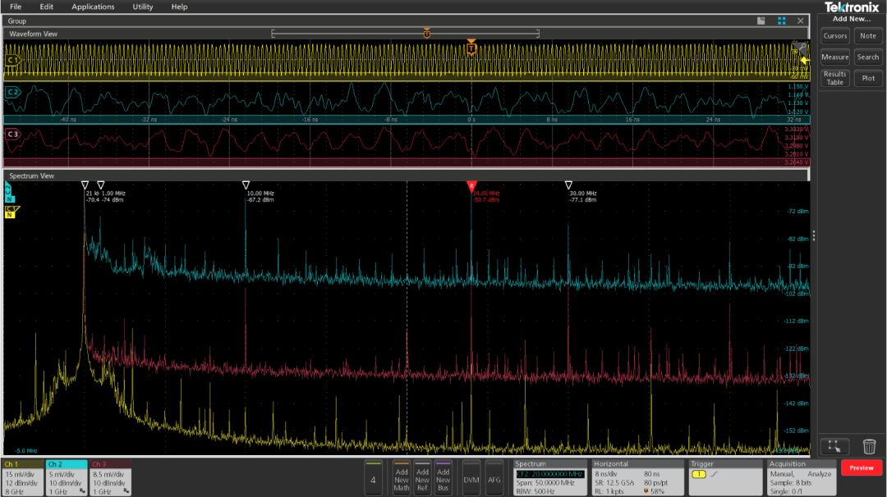Switch to the blue grid overlay layout icon

pyautogui.click(x=782, y=21)
